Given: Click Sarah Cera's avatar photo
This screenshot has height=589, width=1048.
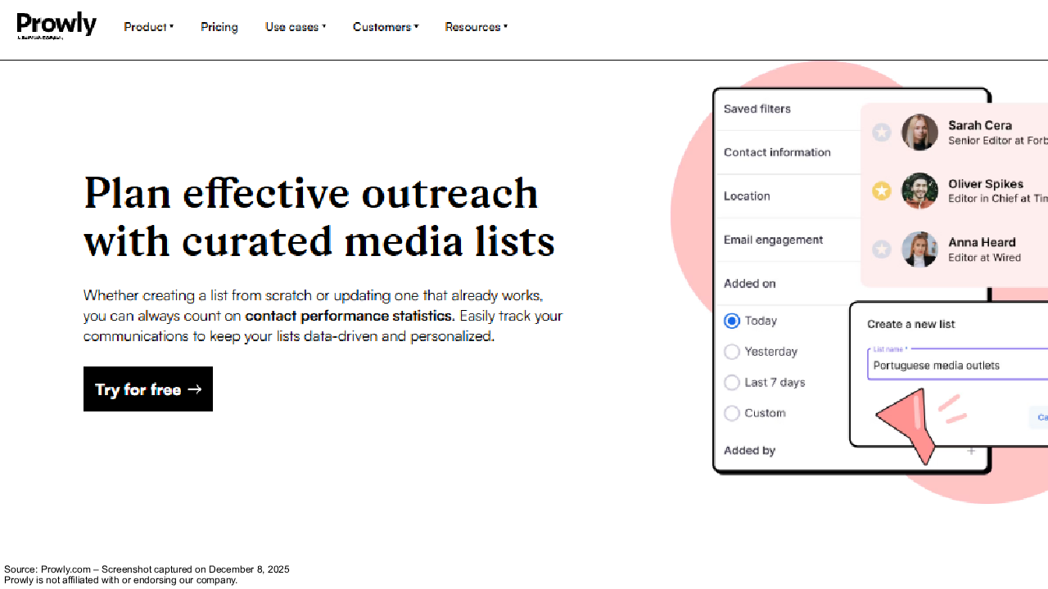Looking at the screenshot, I should [919, 133].
